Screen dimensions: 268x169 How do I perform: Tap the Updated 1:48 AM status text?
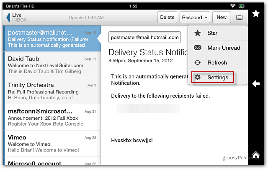click(86, 18)
